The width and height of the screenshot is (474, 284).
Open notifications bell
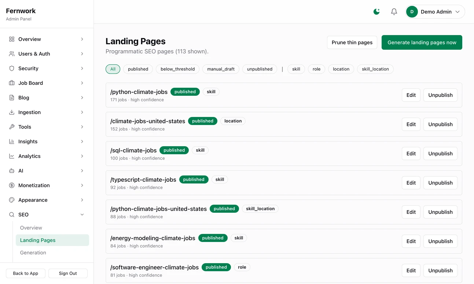[x=394, y=12]
